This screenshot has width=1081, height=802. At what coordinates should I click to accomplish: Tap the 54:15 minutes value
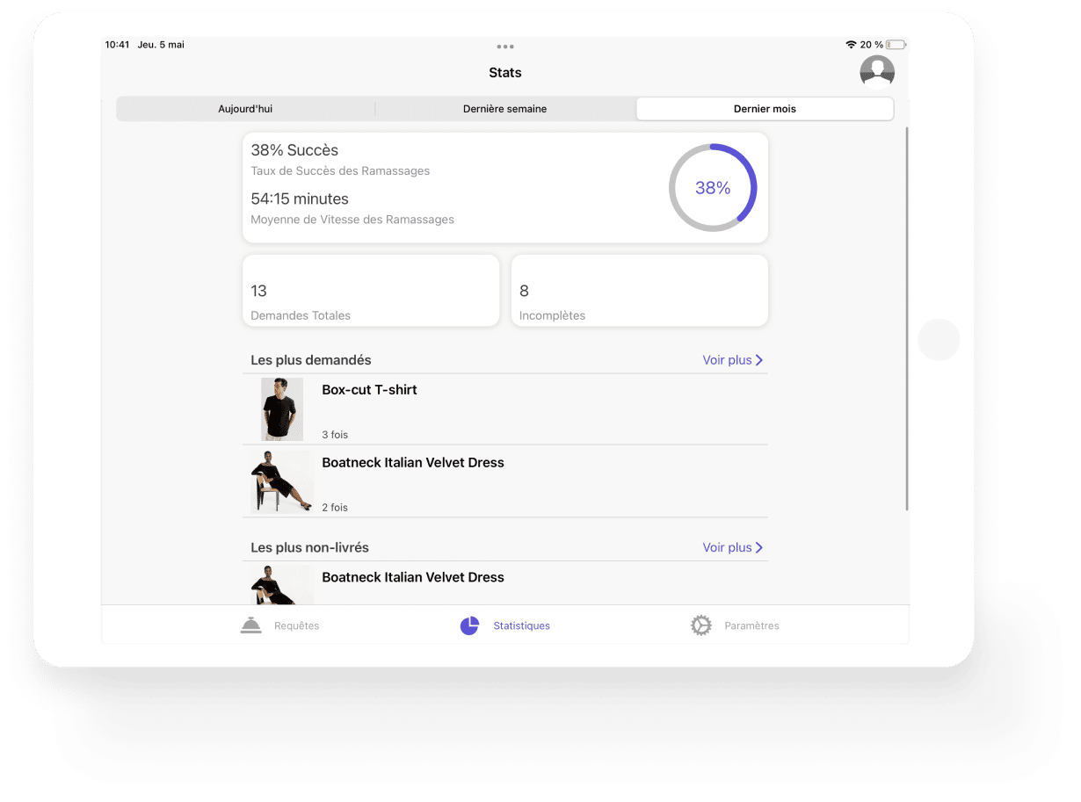click(300, 199)
